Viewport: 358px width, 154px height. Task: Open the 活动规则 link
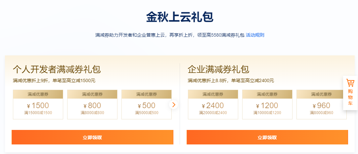[255, 35]
